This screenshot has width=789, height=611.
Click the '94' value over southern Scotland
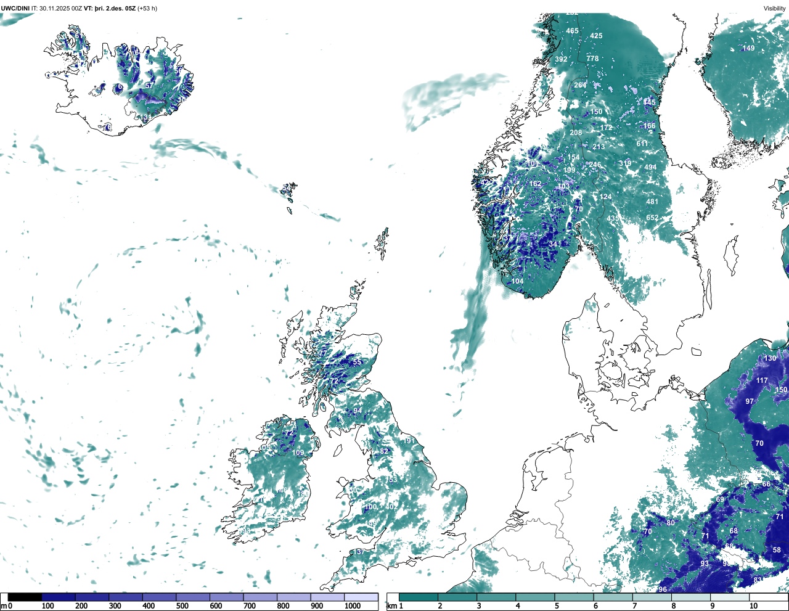point(358,411)
